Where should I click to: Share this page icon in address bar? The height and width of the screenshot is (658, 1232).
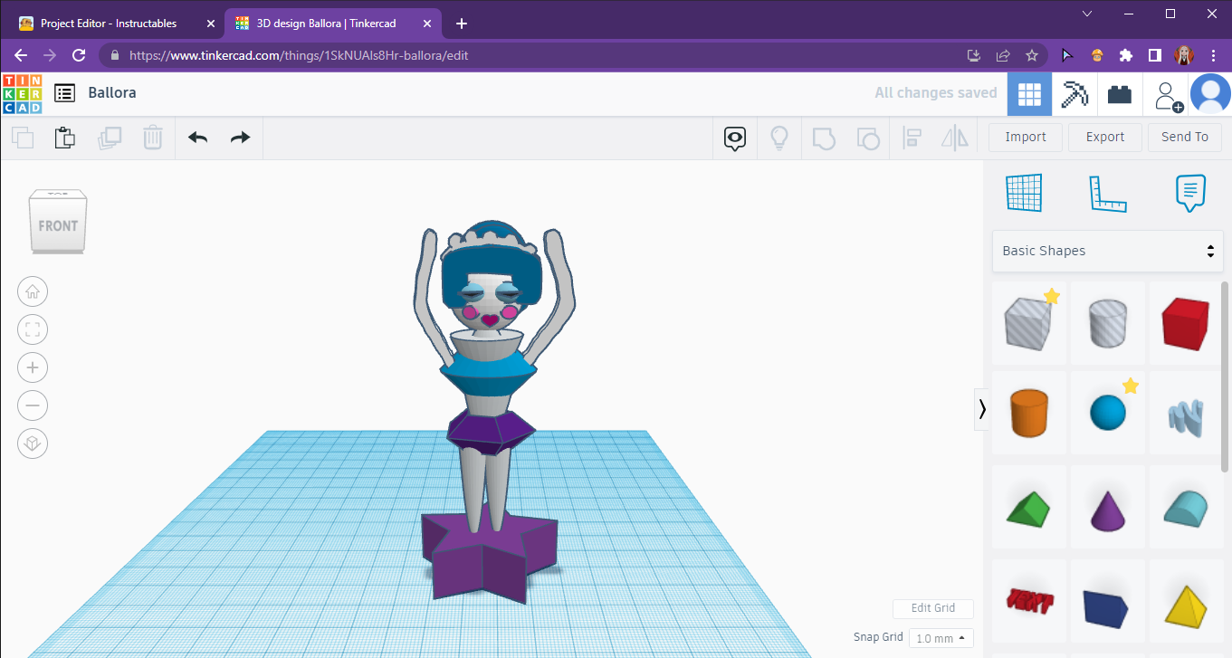point(1003,55)
